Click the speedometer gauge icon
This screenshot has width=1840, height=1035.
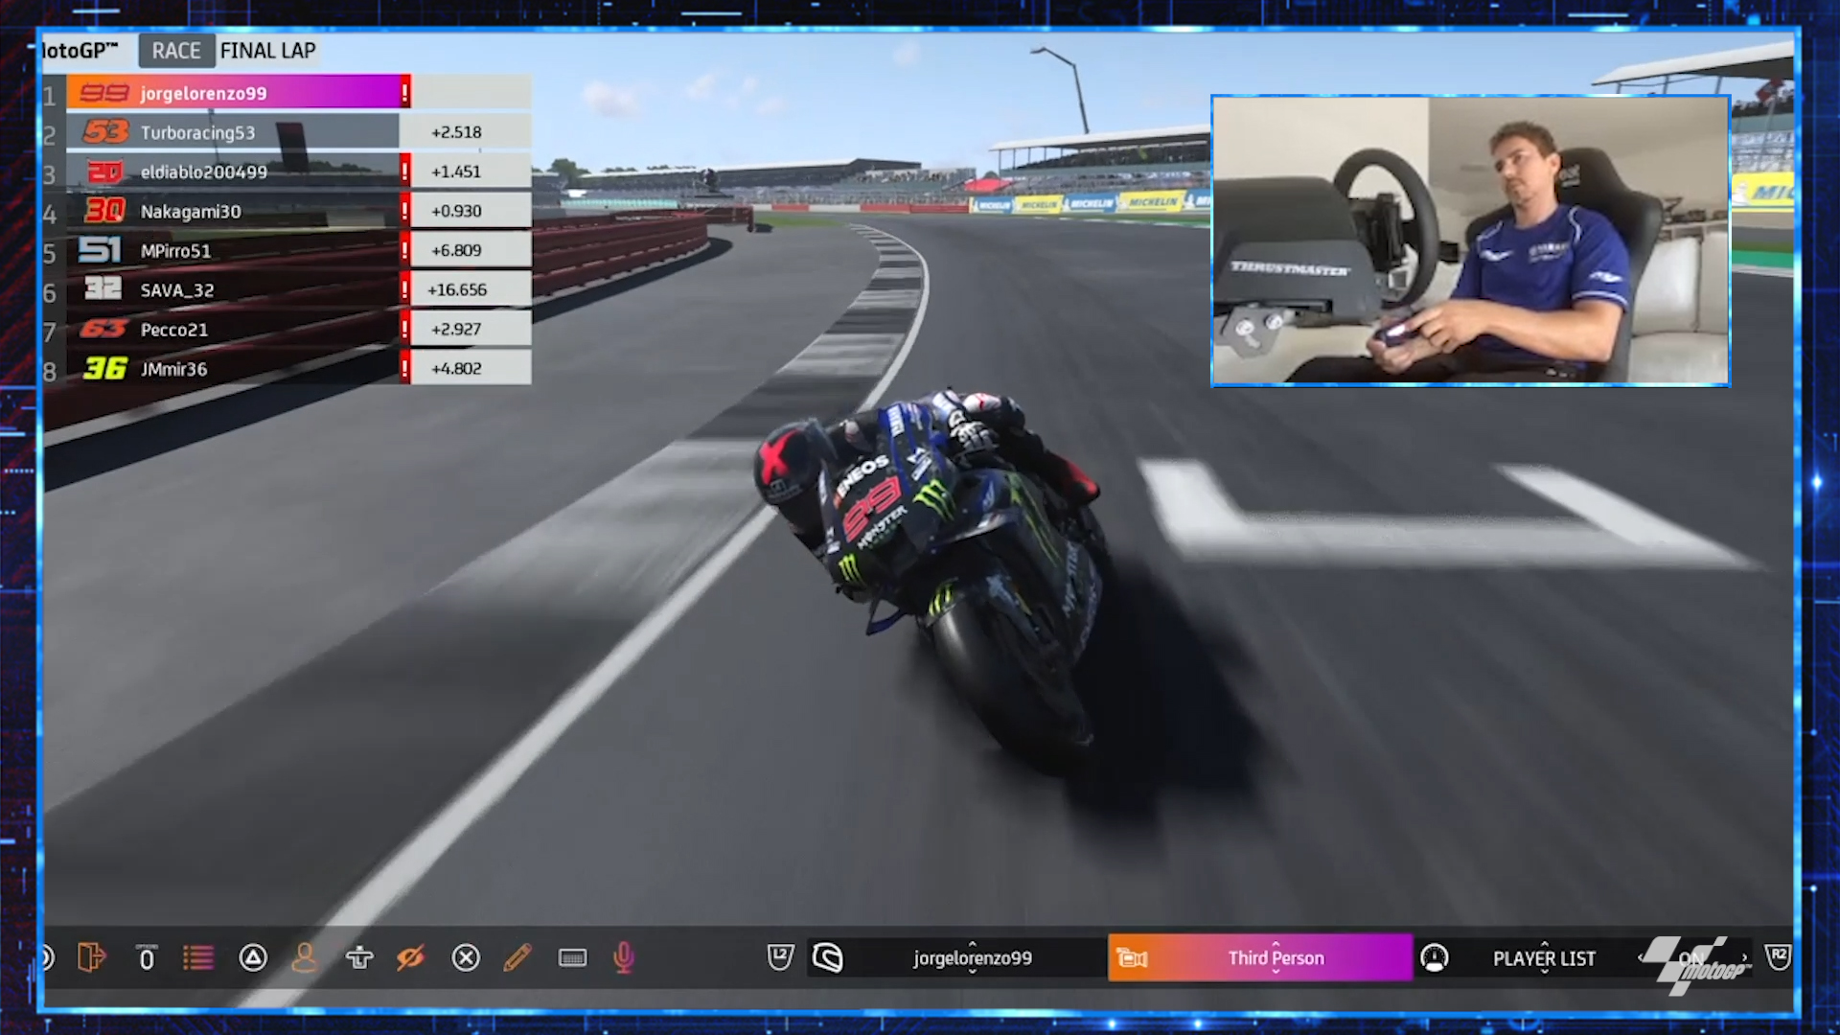pyautogui.click(x=1435, y=957)
